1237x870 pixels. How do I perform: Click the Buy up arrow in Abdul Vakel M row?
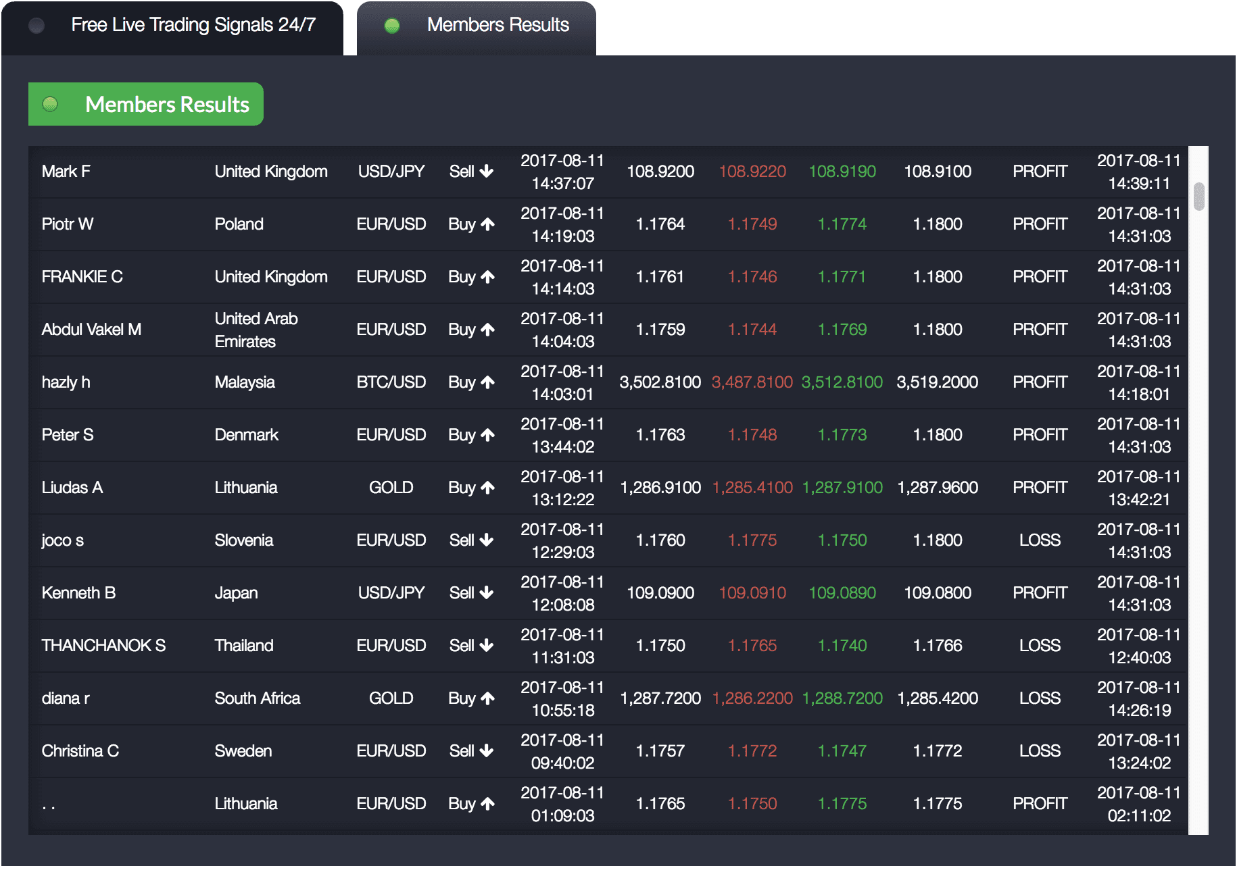(x=487, y=330)
